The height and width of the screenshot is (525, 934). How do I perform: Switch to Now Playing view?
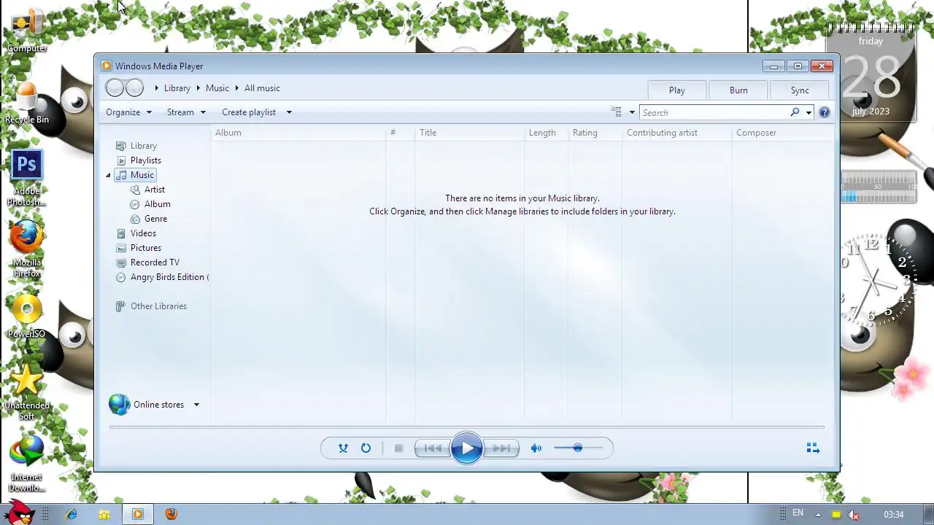click(x=813, y=448)
